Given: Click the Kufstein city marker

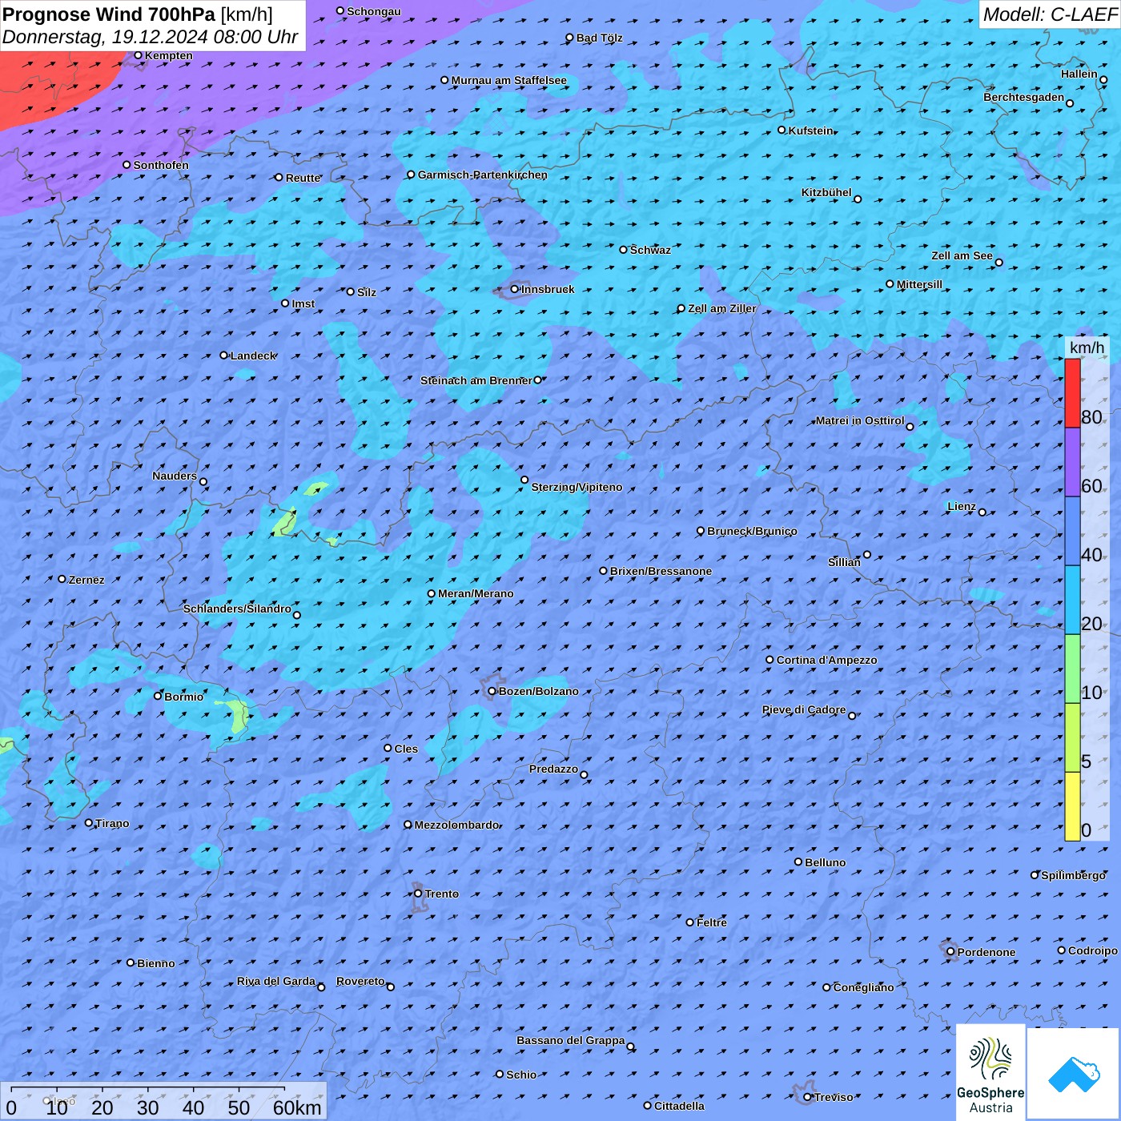Looking at the screenshot, I should pos(782,130).
